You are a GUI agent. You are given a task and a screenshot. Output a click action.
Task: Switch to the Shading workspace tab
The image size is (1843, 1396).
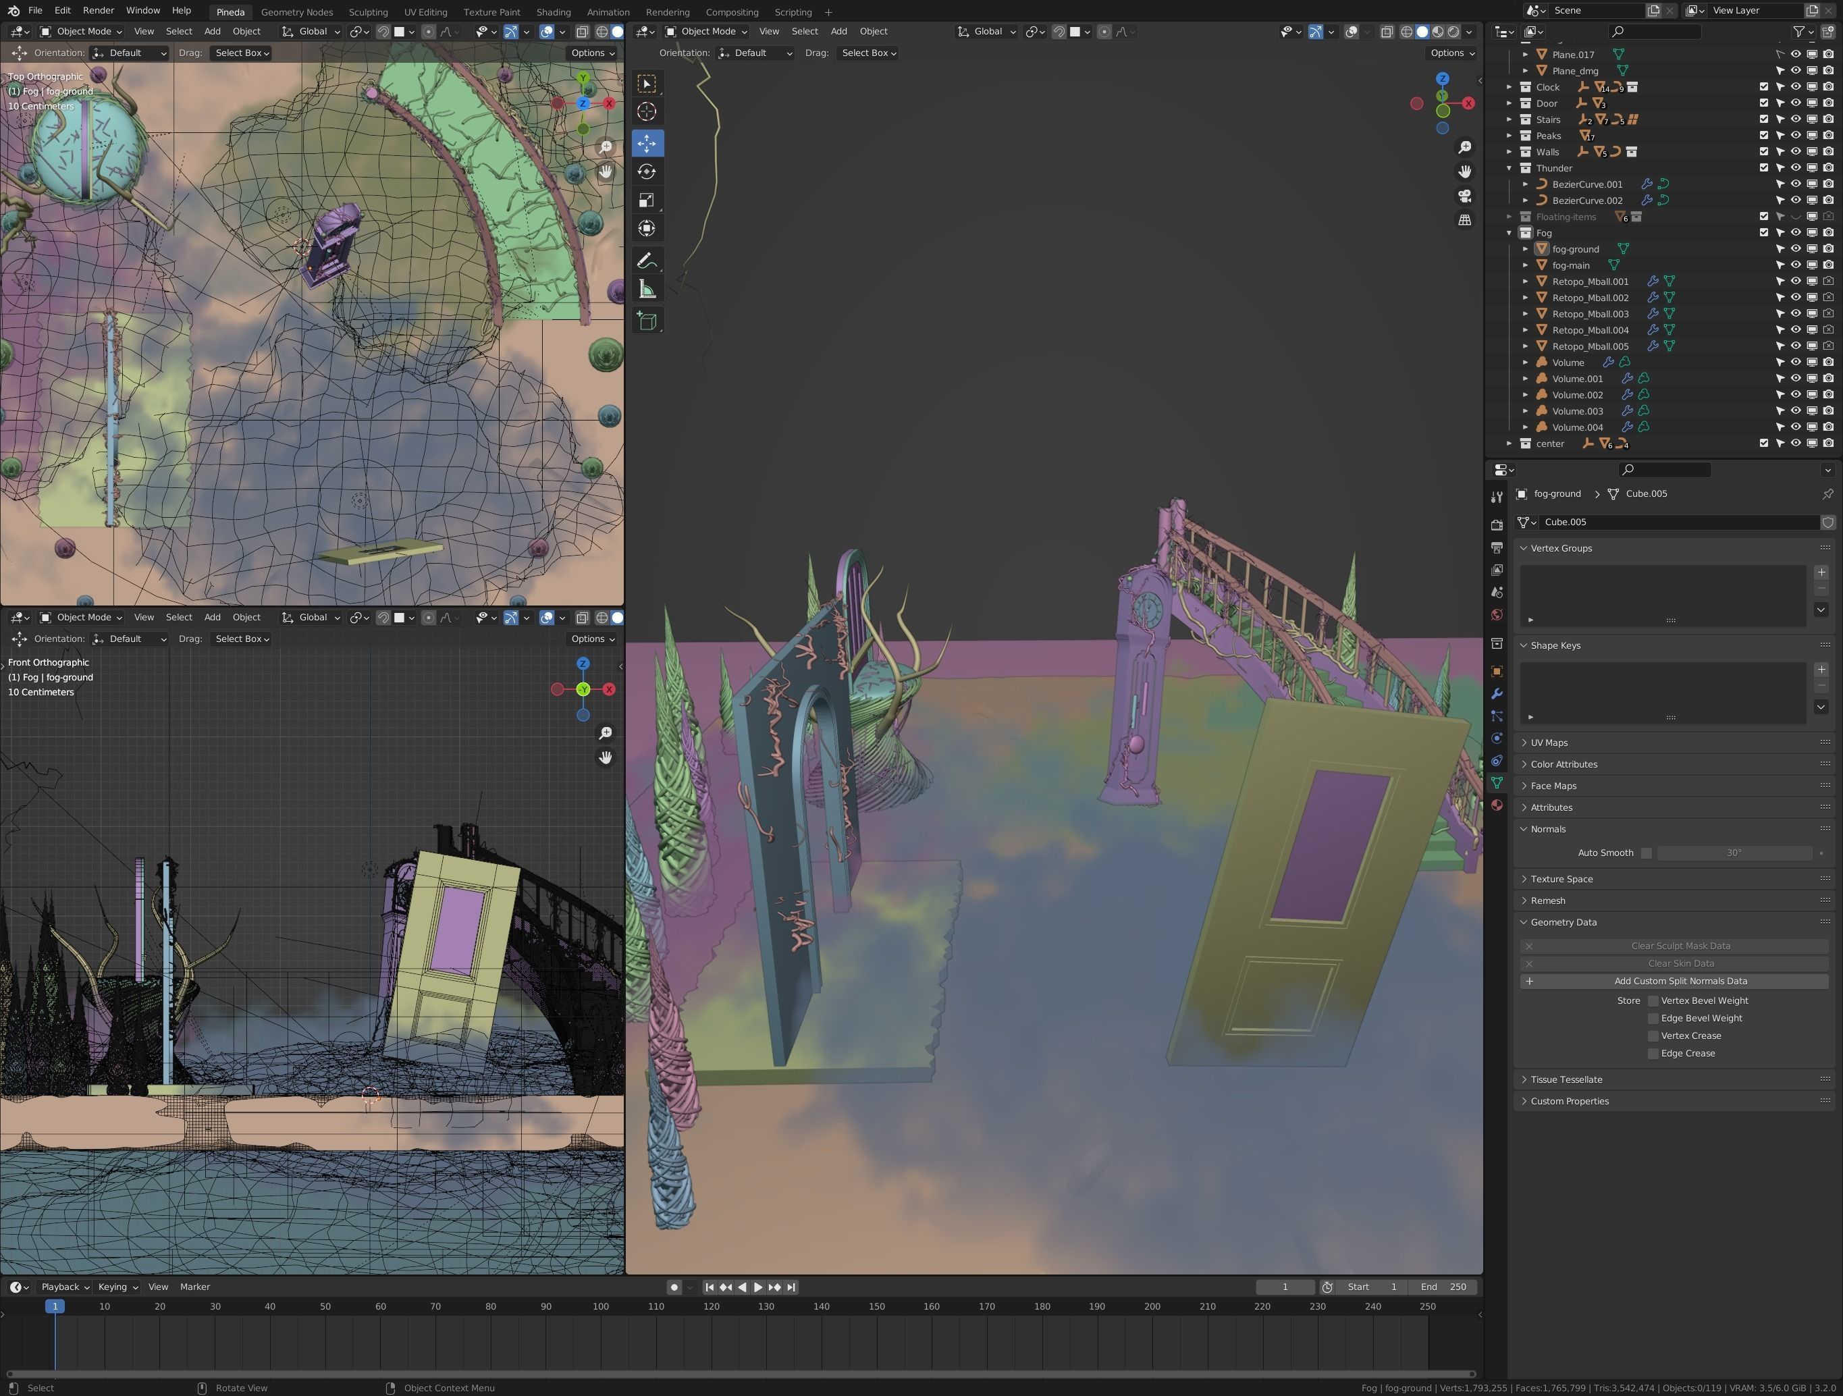click(553, 11)
